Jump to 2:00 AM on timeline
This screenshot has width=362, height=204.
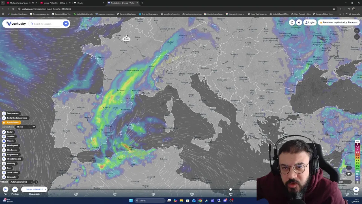click(x=76, y=194)
